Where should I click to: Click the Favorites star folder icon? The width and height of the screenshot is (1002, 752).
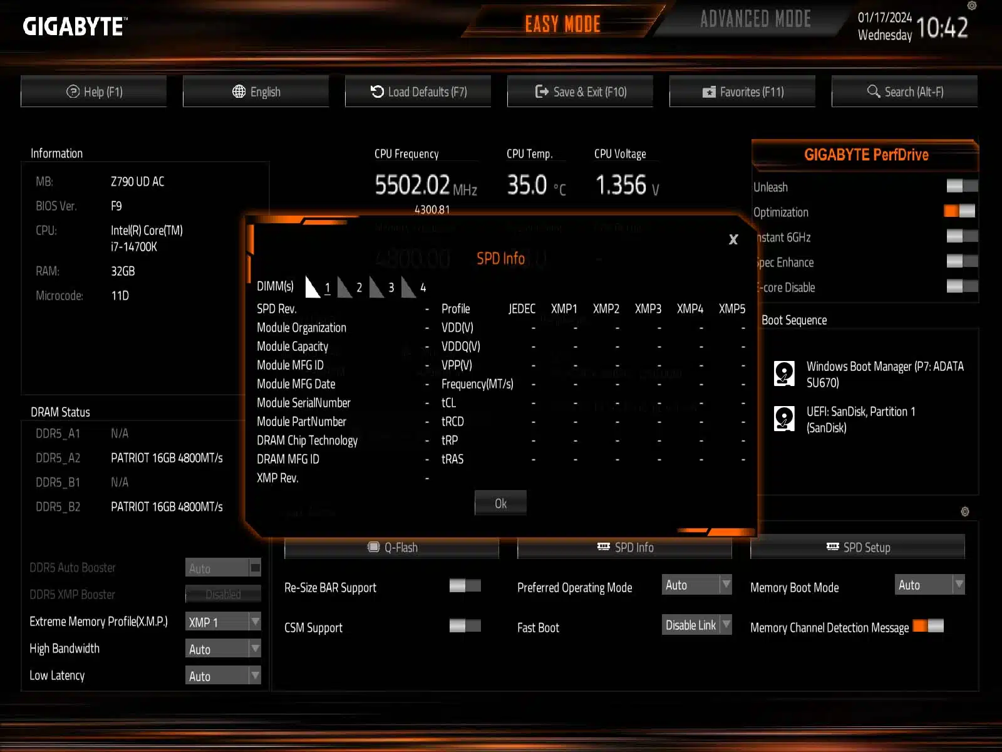[x=709, y=92]
